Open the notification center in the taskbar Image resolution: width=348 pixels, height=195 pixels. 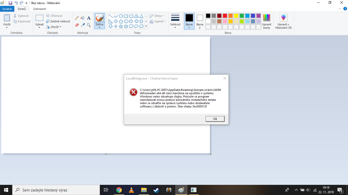(x=340, y=190)
